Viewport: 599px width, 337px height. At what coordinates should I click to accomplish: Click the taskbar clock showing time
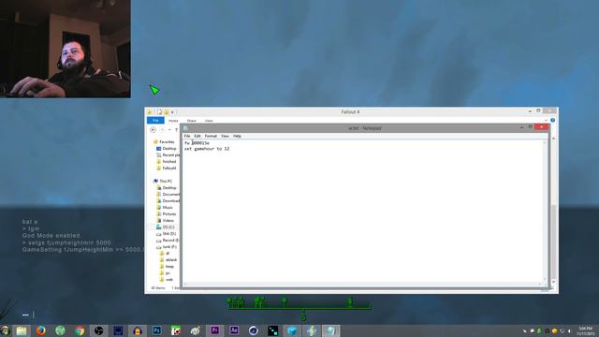coord(586,330)
